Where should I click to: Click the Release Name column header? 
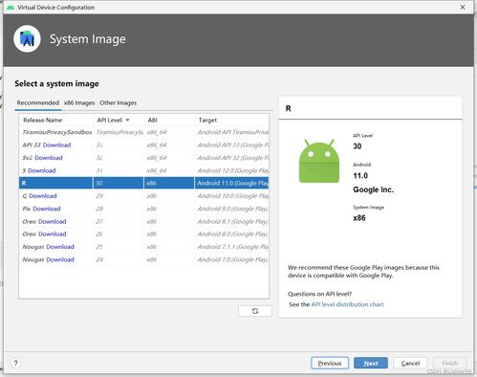pos(43,121)
